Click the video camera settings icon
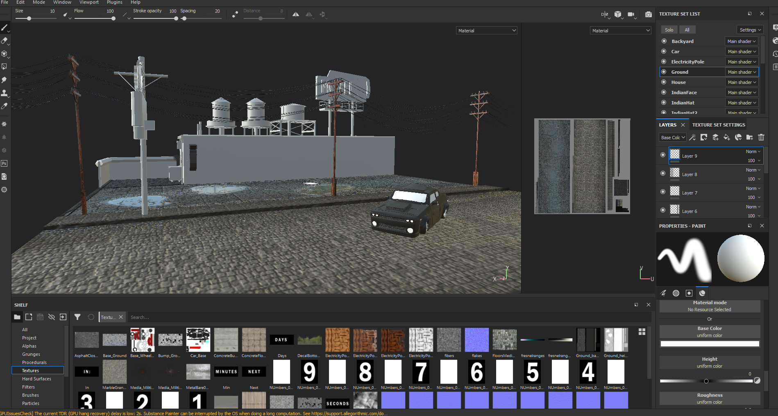Image resolution: width=778 pixels, height=416 pixels. pos(631,14)
